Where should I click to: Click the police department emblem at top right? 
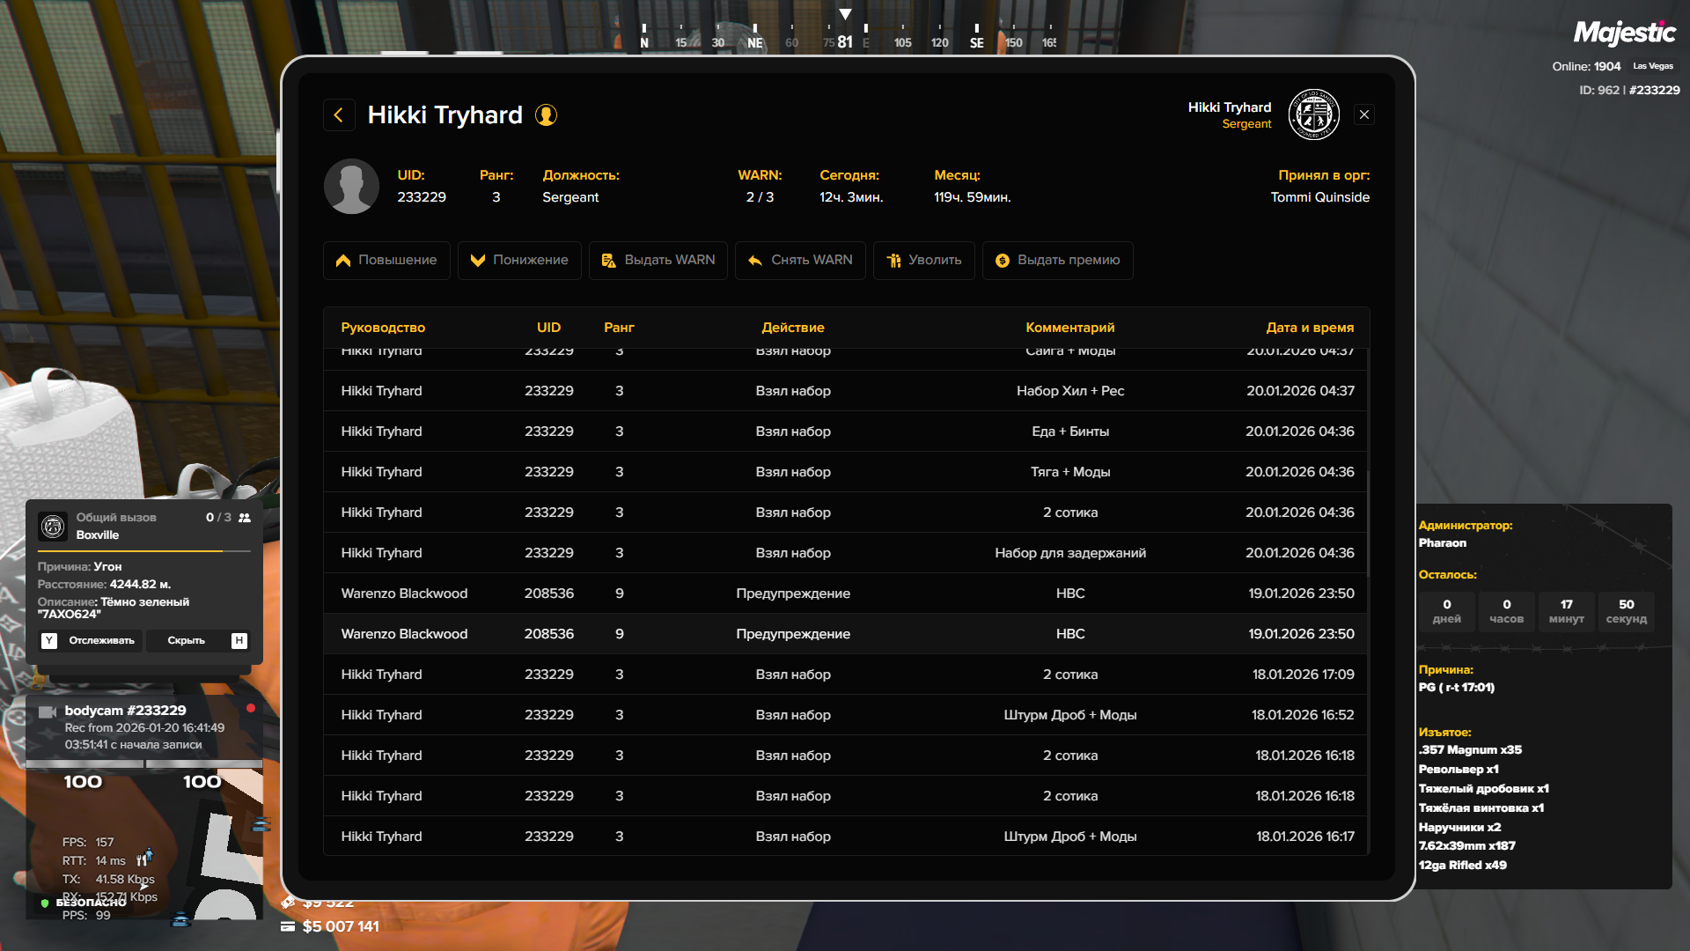click(1313, 115)
